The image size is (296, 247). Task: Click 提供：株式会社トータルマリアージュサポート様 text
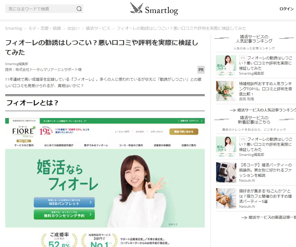(43, 70)
